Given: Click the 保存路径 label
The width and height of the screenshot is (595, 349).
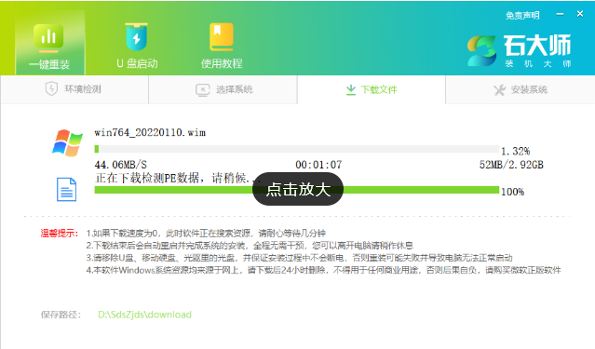Looking at the screenshot, I should pyautogui.click(x=61, y=315).
